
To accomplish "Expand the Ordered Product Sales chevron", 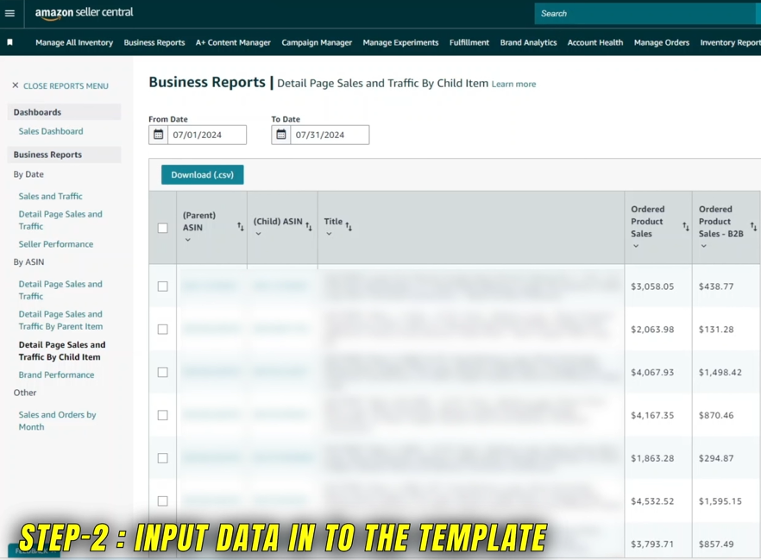I will pyautogui.click(x=636, y=246).
